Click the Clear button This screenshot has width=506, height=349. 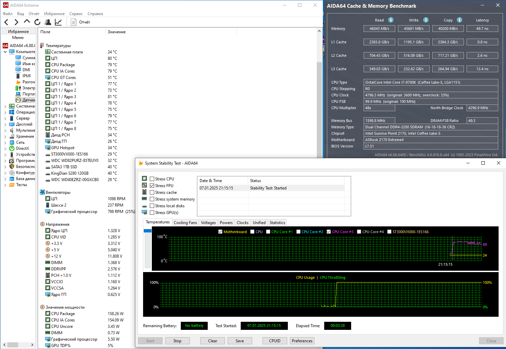pos(213,341)
